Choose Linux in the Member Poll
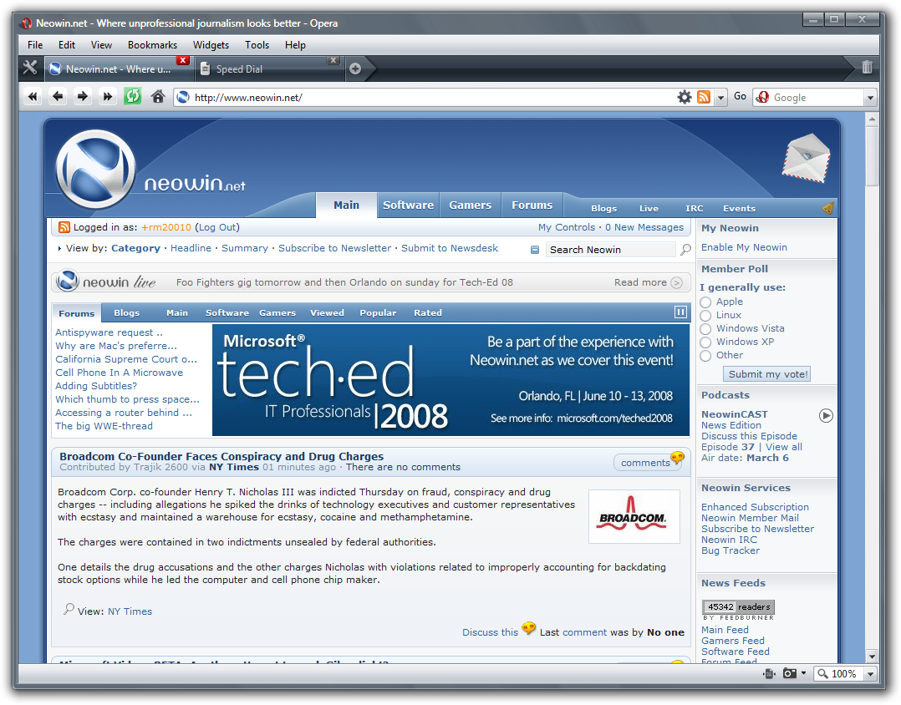Image resolution: width=901 pixels, height=705 pixels. (705, 315)
